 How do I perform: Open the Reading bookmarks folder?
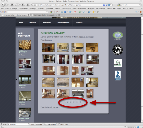pyautogui.click(x=33, y=9)
